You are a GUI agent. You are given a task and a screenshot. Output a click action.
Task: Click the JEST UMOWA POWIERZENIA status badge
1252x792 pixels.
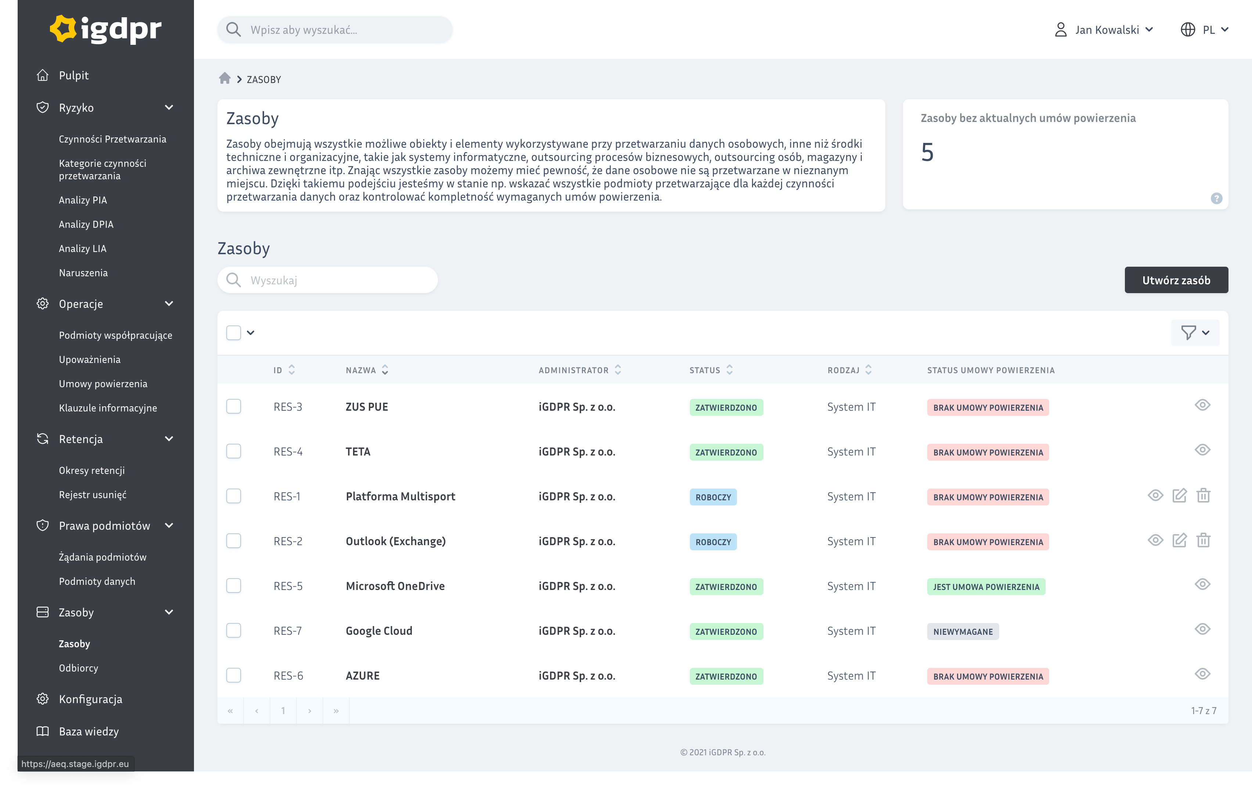986,587
